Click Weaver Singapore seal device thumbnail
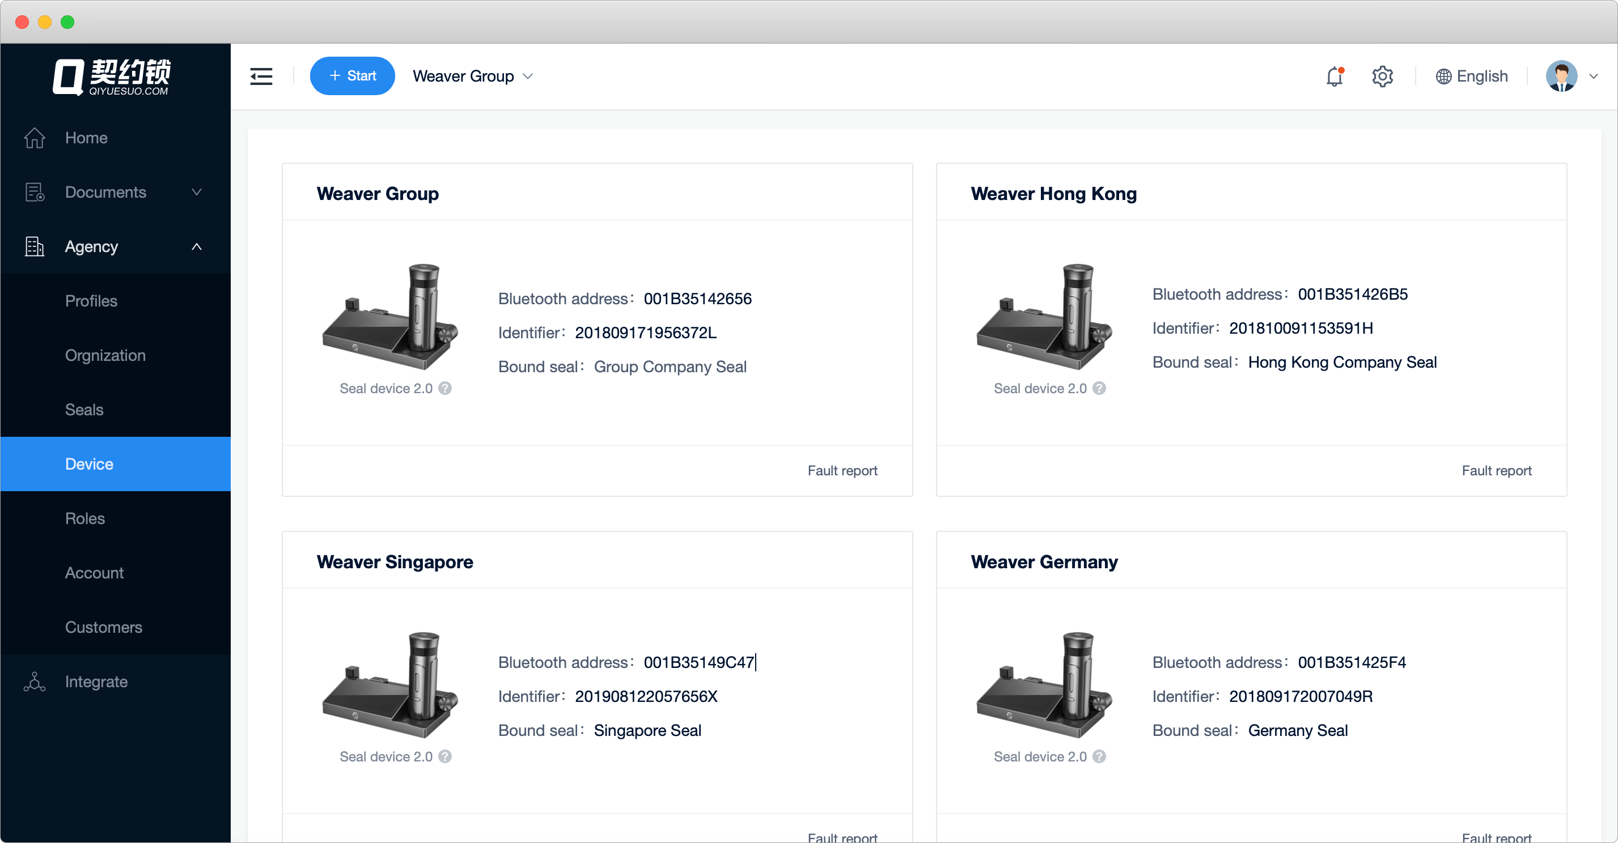The width and height of the screenshot is (1618, 843). click(x=390, y=684)
